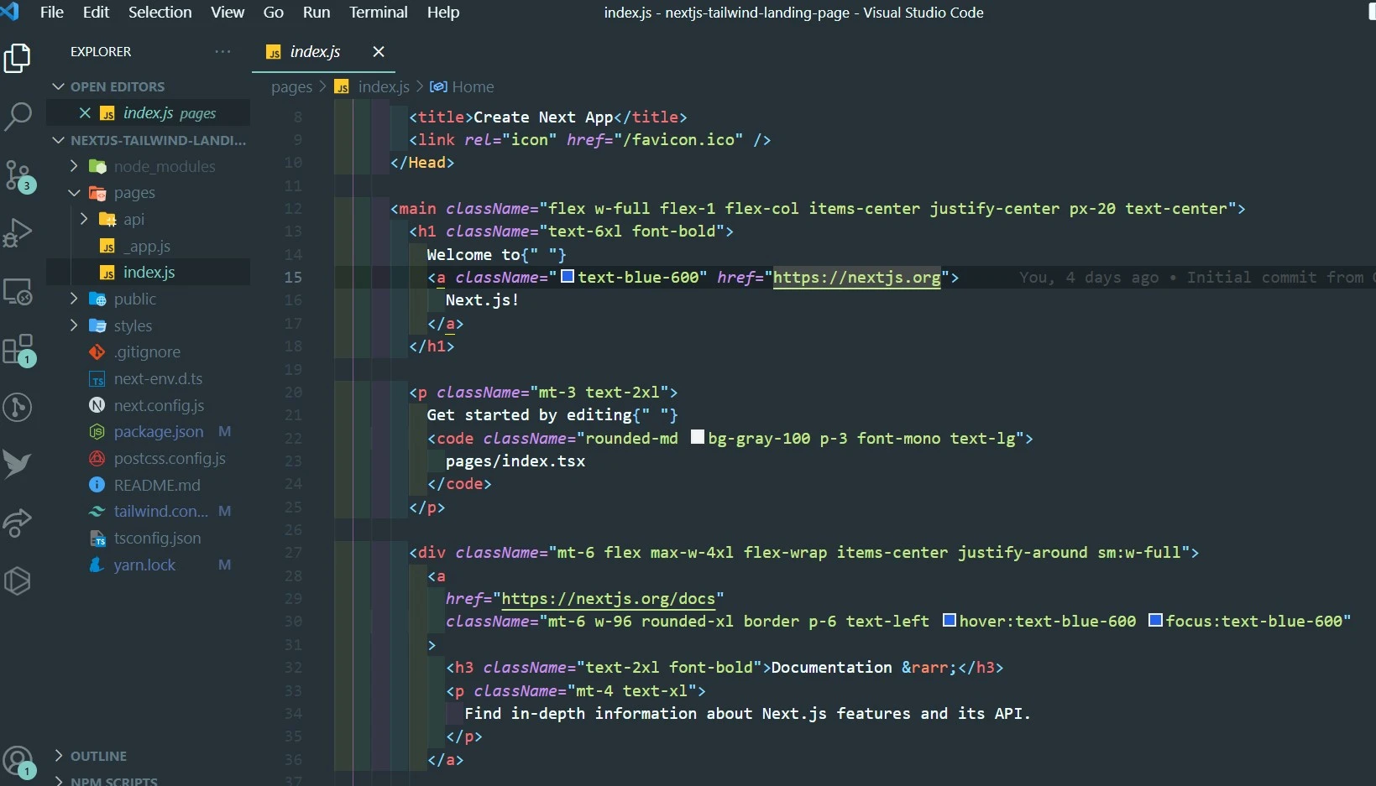Open the File menu
Screen dimensions: 1376x786
coord(52,13)
